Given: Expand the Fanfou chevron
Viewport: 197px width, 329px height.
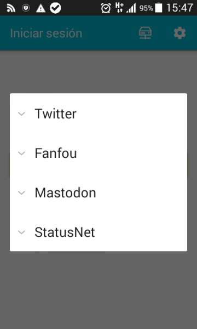Looking at the screenshot, I should [x=21, y=153].
